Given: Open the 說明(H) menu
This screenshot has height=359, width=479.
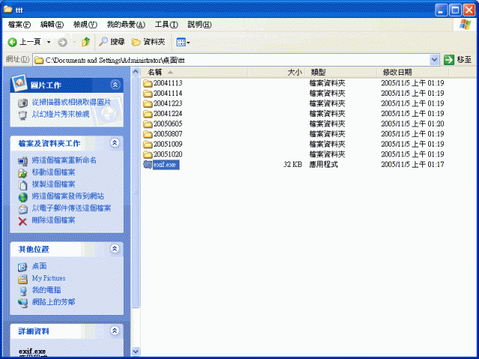Looking at the screenshot, I should tap(199, 25).
